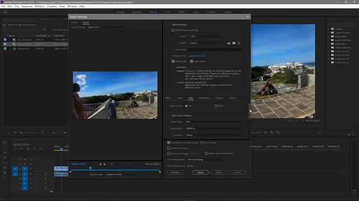
Task: Click the Export button
Action: 219,173
